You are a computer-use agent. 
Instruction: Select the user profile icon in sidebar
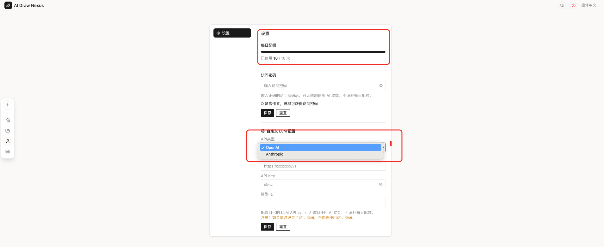8,141
